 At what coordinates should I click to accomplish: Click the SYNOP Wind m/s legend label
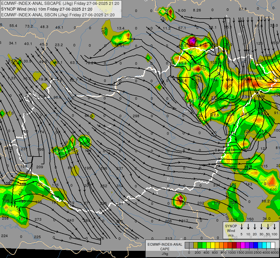click(x=231, y=231)
